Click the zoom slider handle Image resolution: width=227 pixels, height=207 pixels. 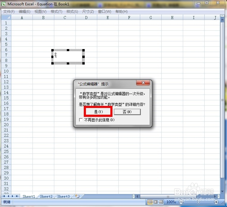(198, 202)
